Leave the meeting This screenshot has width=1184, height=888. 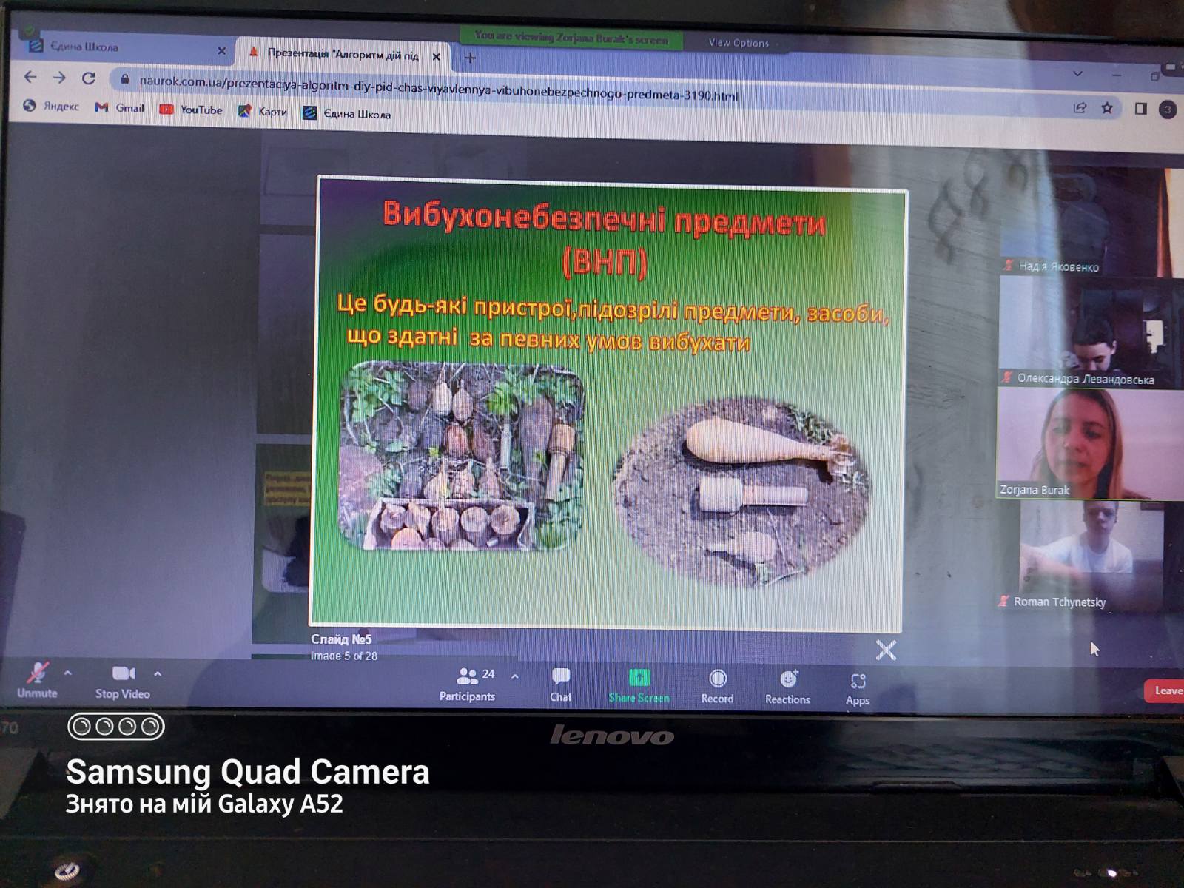[x=1165, y=691]
